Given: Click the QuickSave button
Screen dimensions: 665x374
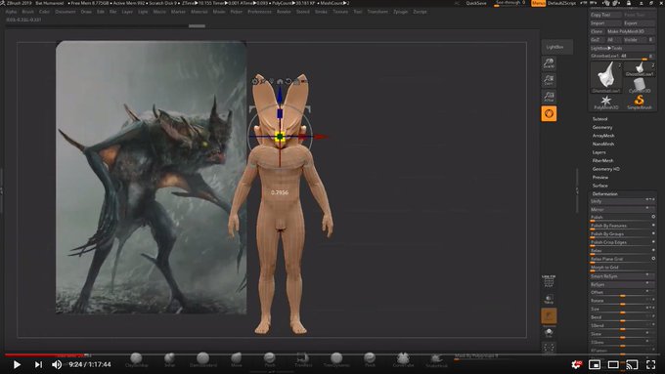Looking at the screenshot, I should 476,3.
